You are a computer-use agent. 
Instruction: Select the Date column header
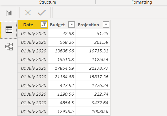(33, 25)
